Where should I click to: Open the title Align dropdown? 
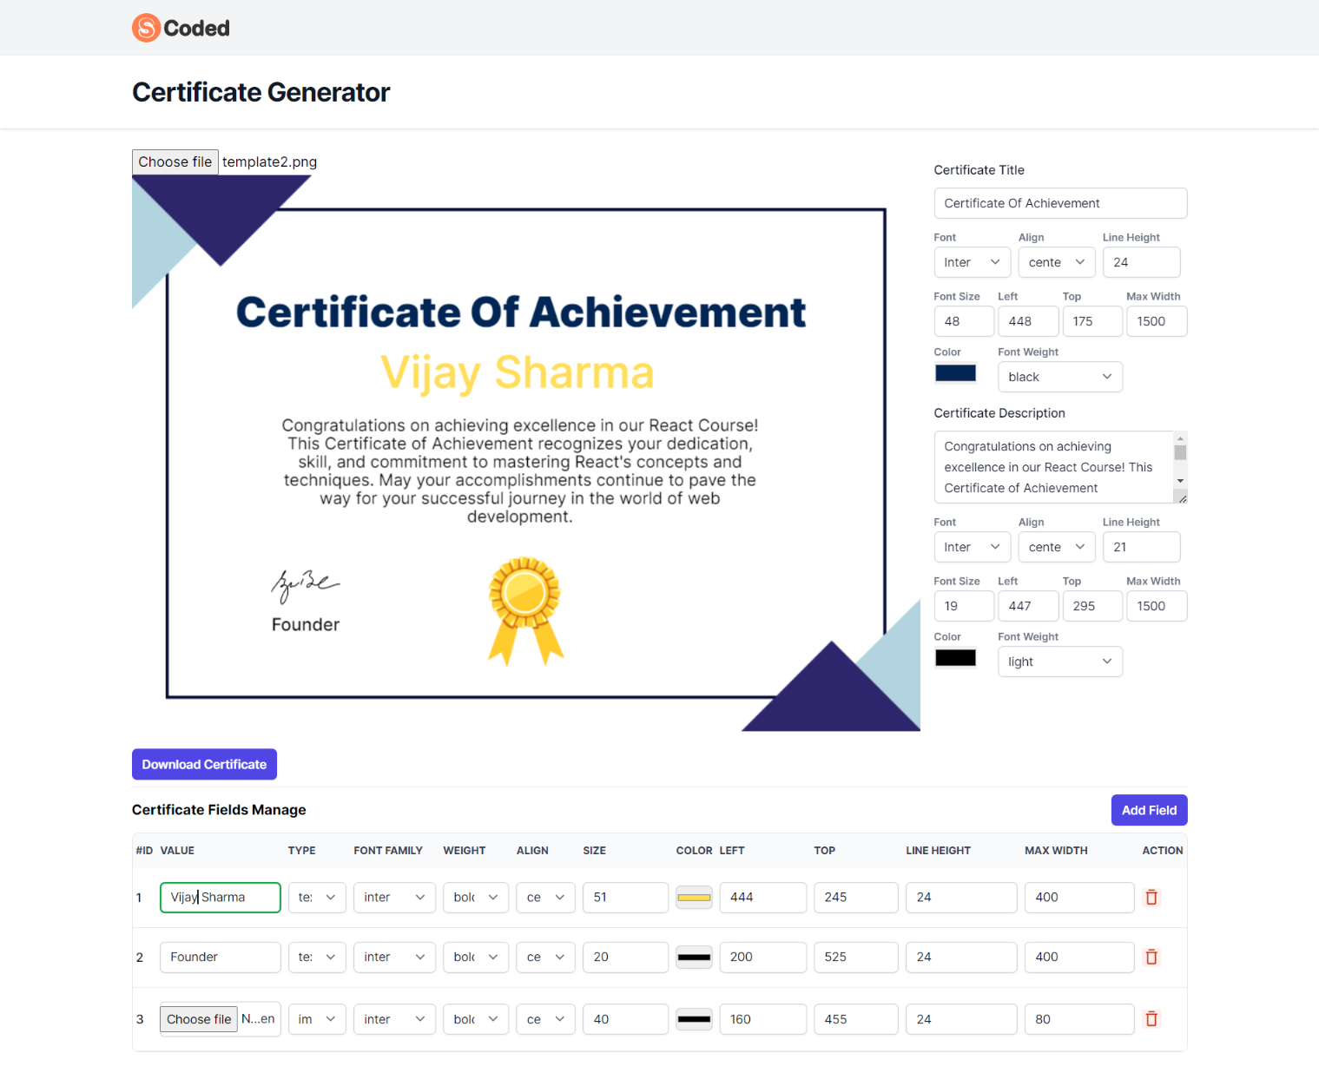(x=1057, y=262)
